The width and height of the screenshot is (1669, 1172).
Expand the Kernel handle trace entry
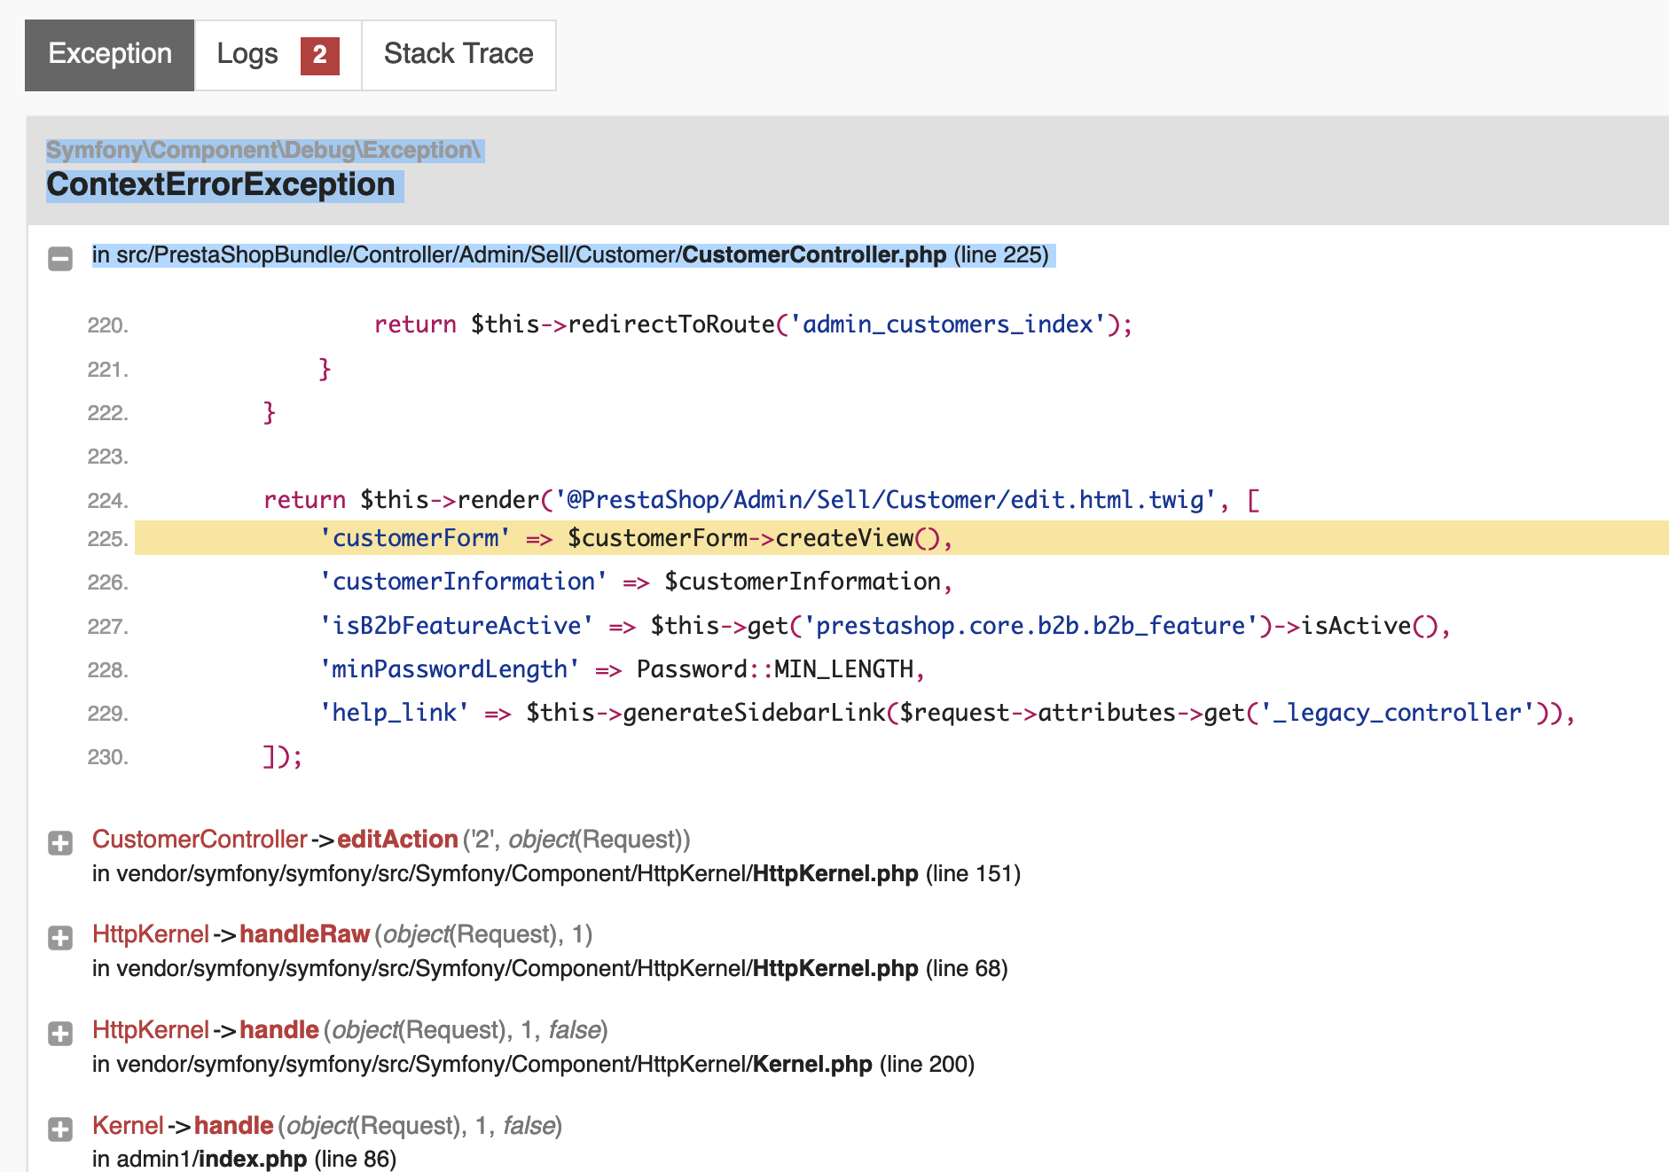[x=60, y=1129]
